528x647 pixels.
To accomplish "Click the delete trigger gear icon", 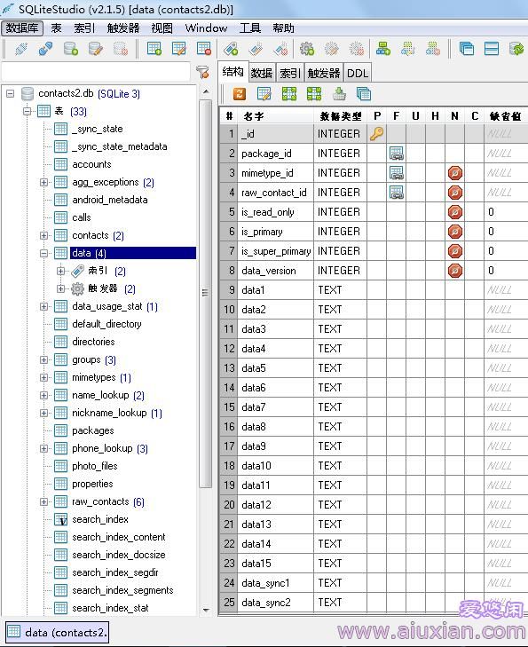I will tap(357, 49).
